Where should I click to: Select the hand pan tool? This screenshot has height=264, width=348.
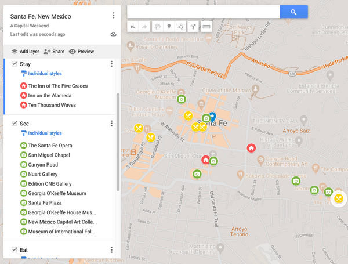[158, 27]
